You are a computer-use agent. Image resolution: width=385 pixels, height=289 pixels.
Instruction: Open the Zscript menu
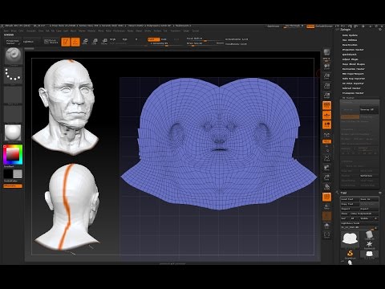196,31
